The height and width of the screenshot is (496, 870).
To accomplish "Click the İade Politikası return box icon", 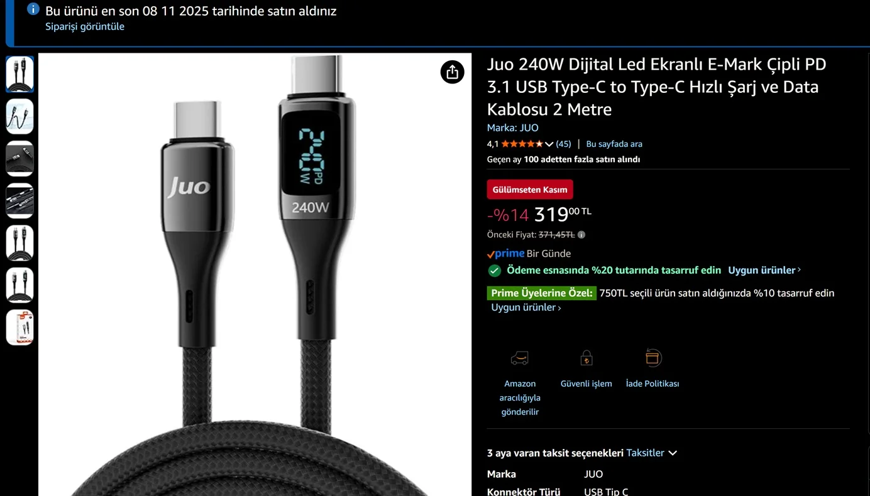I will click(x=652, y=358).
